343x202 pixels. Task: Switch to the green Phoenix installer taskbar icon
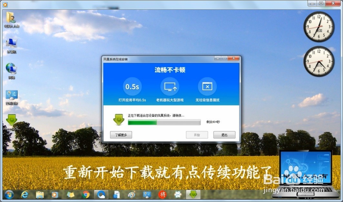[x=193, y=194]
